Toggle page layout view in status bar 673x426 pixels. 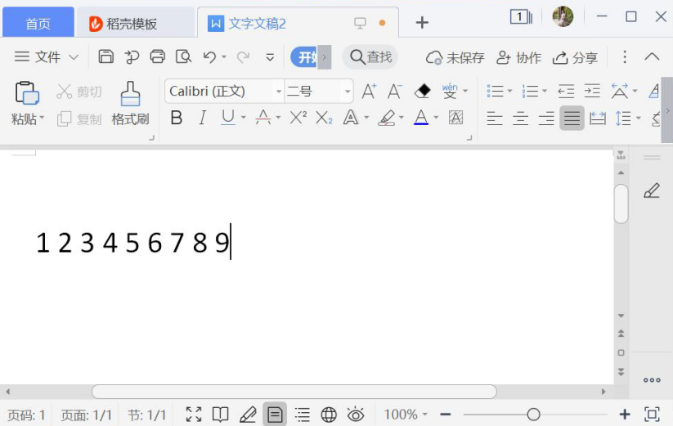tap(275, 415)
